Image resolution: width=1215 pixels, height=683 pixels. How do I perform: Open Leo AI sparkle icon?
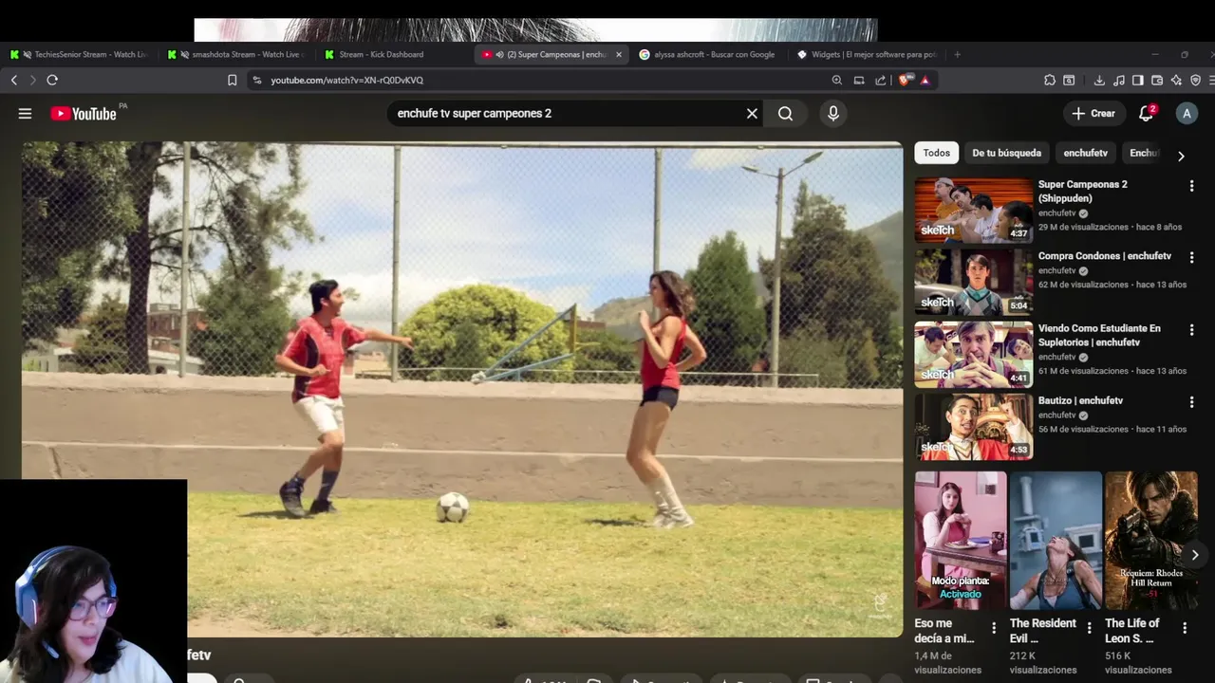[1176, 81]
